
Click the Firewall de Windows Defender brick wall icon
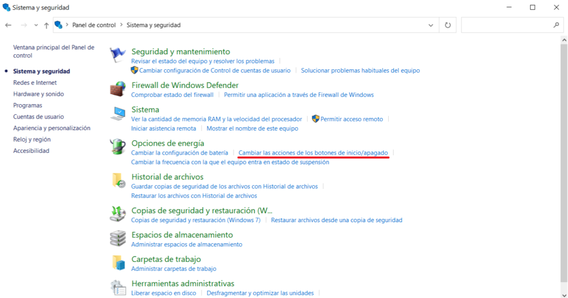[x=118, y=89]
